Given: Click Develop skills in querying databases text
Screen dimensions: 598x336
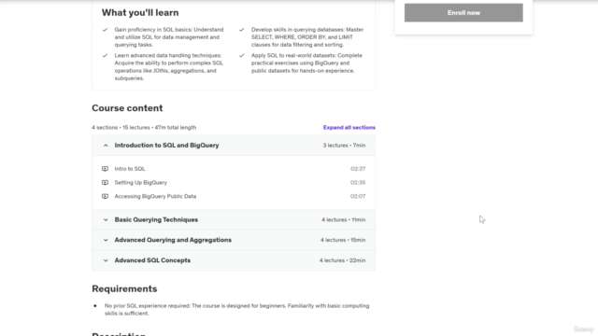Looking at the screenshot, I should 307,37.
